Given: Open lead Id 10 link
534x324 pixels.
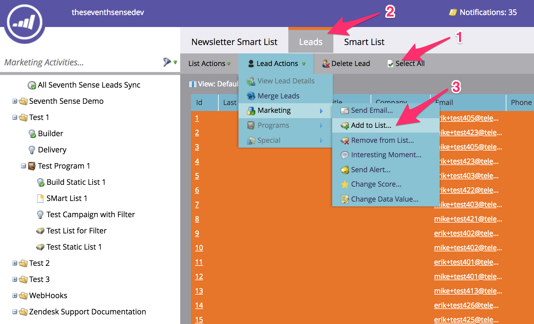Looking at the screenshot, I should click(199, 248).
